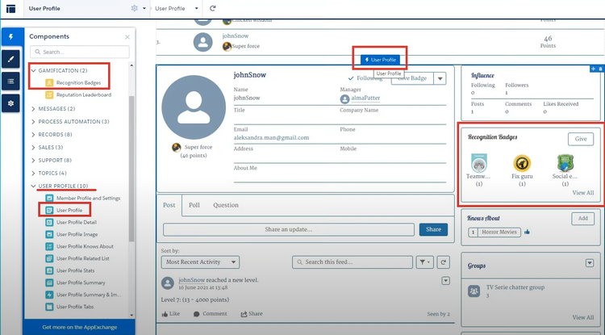Image resolution: width=605 pixels, height=335 pixels.
Task: Refresh the feed with the reload button
Action: pyautogui.click(x=444, y=262)
